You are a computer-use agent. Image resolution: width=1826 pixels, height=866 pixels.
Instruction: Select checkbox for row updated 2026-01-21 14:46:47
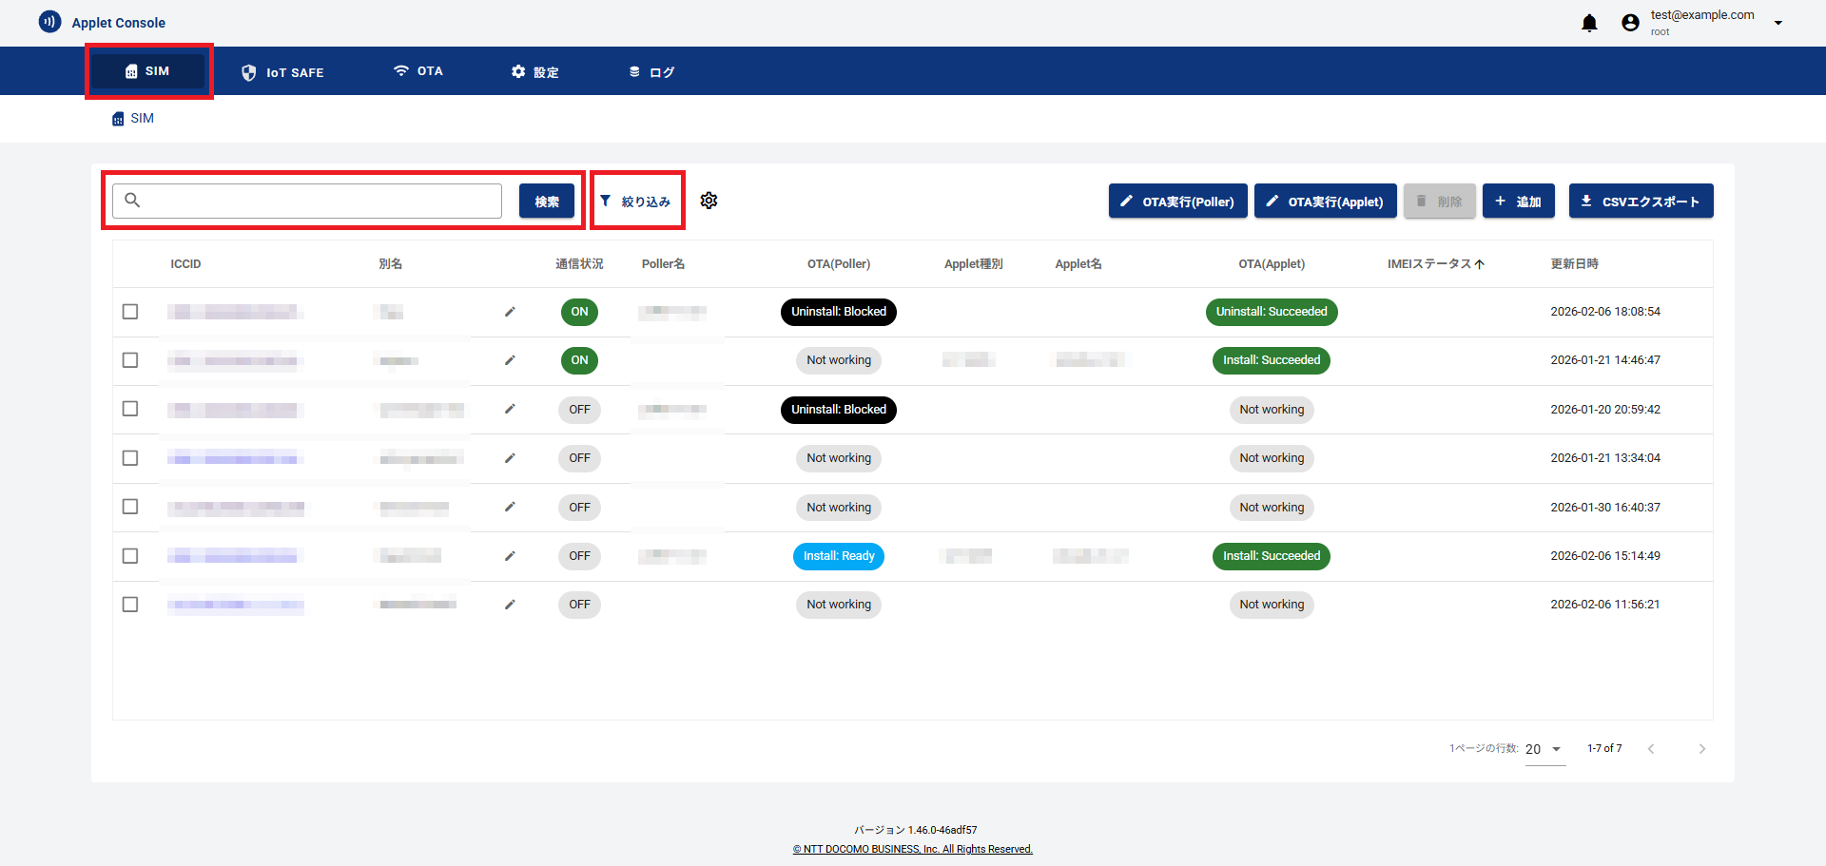130,360
